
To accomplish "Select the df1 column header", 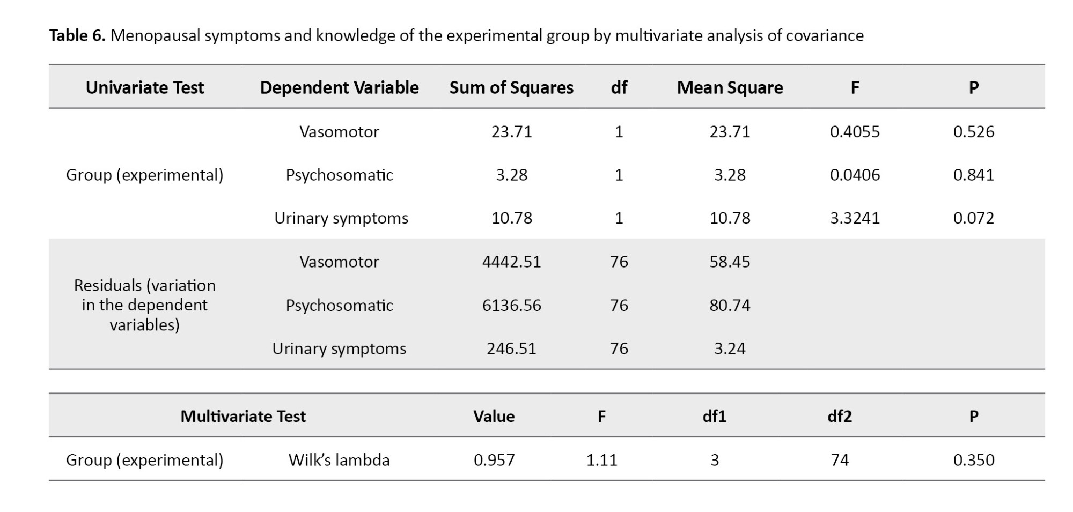I will coord(714,416).
